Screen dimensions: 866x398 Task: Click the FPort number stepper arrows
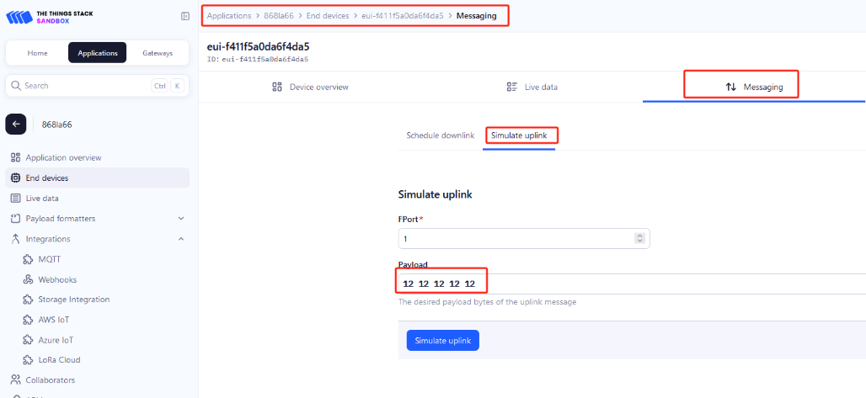639,239
